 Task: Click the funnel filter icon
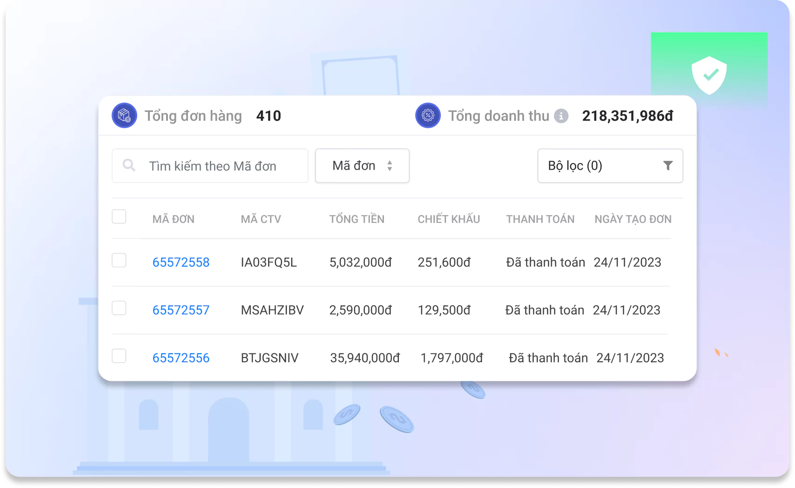click(x=668, y=165)
